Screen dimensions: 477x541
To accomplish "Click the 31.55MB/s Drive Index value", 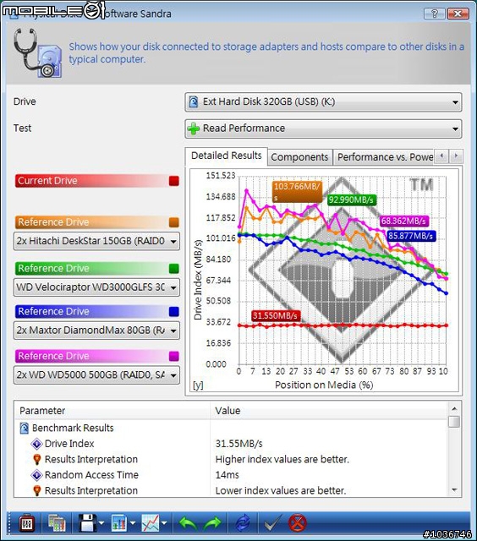I will [238, 444].
